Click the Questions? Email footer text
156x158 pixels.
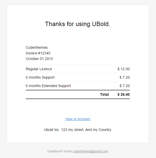60,151
